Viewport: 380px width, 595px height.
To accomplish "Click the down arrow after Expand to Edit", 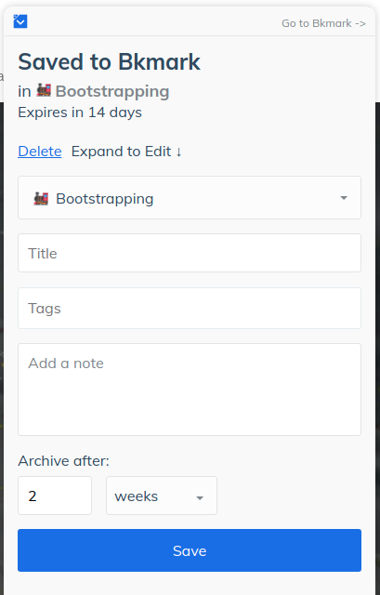I will coord(178,152).
